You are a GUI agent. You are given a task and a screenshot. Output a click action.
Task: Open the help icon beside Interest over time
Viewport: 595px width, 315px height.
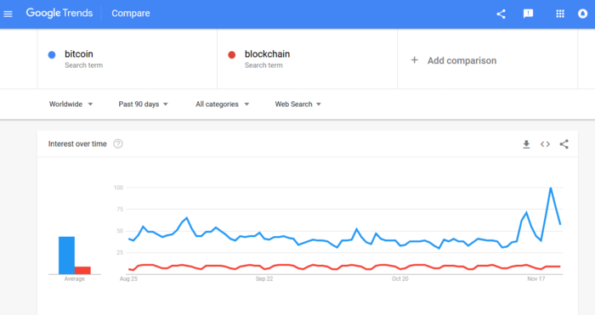click(118, 144)
